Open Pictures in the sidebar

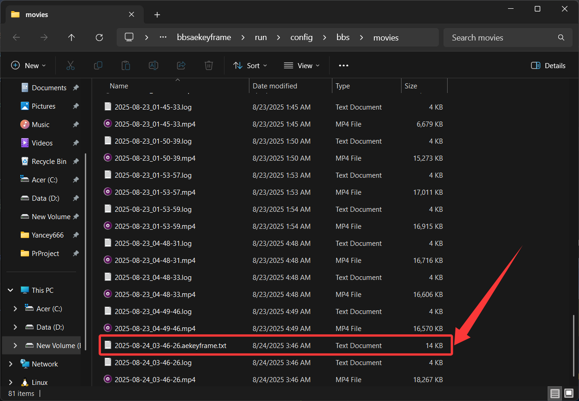pyautogui.click(x=43, y=106)
